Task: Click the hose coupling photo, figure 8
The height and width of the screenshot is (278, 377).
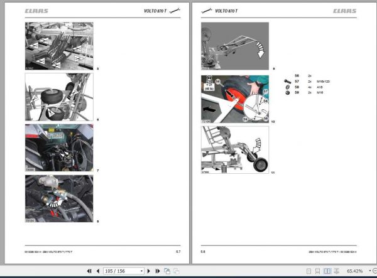Action: [x=59, y=198]
